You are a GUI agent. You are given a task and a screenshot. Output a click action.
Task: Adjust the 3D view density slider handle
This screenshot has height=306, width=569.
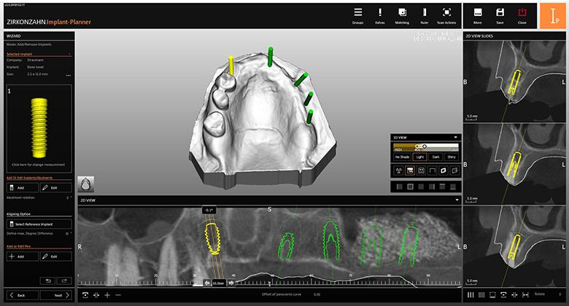(x=425, y=146)
